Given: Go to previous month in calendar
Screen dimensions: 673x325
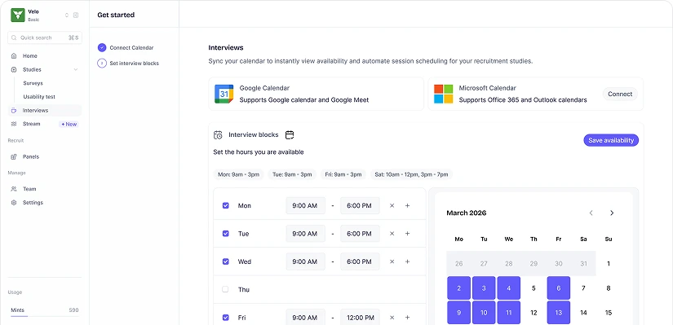Looking at the screenshot, I should (x=591, y=213).
